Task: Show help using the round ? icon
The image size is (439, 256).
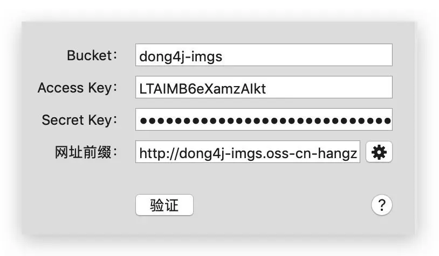Action: tap(381, 205)
